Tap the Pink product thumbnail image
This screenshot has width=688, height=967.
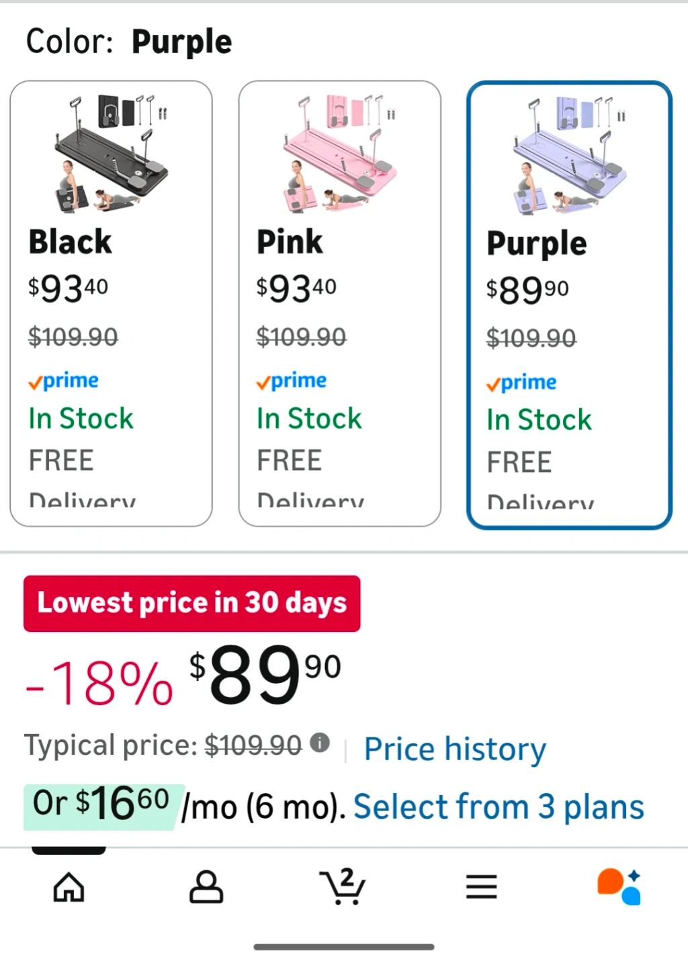point(339,154)
